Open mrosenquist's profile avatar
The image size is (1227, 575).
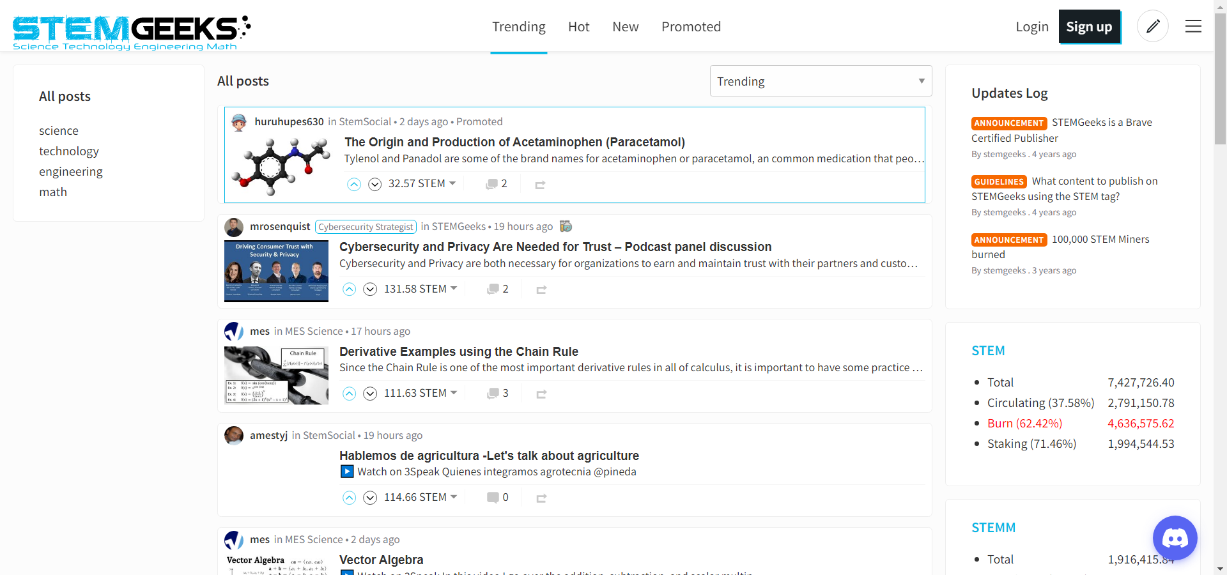pyautogui.click(x=234, y=227)
